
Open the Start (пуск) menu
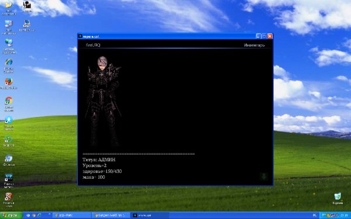pos(11,215)
